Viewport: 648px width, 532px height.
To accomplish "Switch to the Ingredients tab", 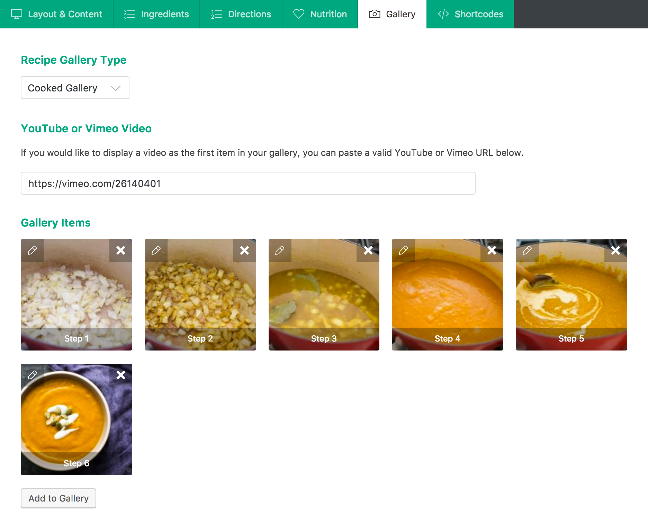I will coord(156,14).
